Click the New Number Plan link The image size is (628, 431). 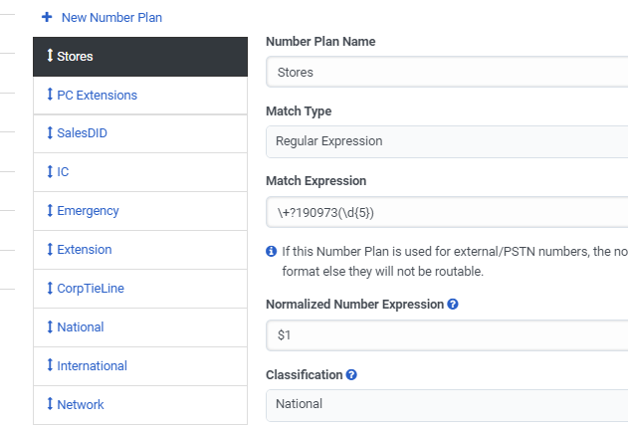tap(111, 18)
